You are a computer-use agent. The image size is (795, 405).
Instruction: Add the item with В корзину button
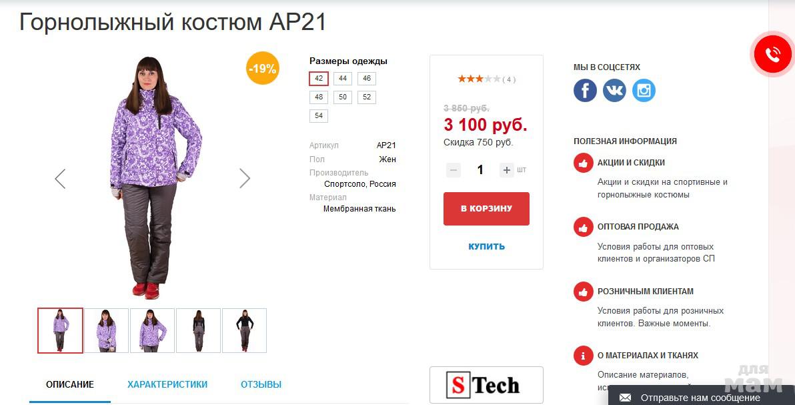(x=486, y=209)
